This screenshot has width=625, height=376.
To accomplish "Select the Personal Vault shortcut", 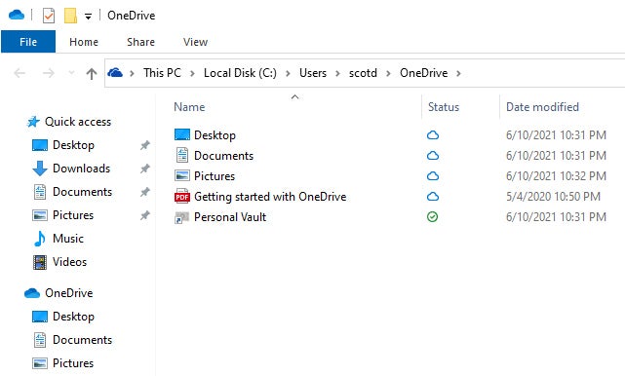I will [x=230, y=217].
